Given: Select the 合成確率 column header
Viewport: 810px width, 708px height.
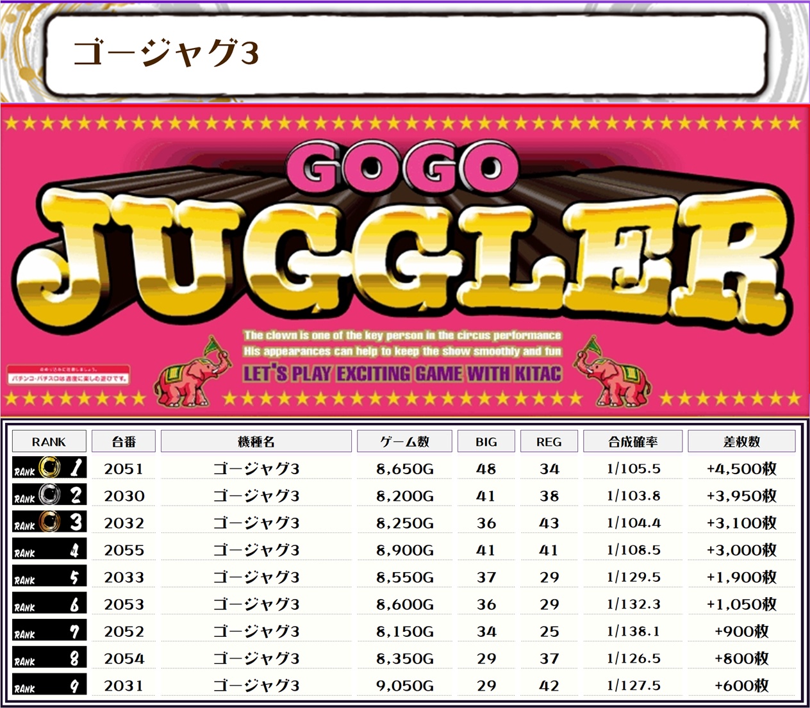Looking at the screenshot, I should (632, 441).
